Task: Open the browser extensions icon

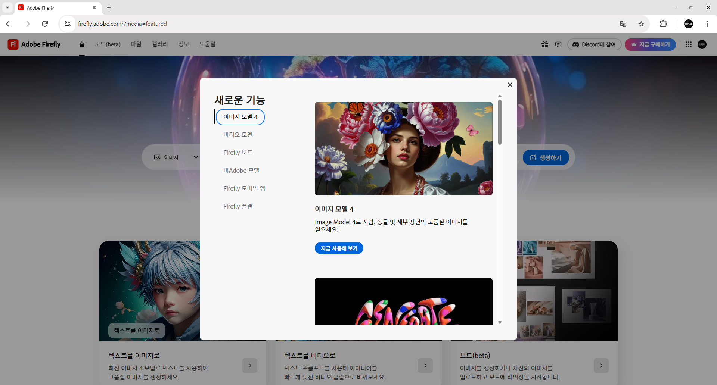Action: 663,24
